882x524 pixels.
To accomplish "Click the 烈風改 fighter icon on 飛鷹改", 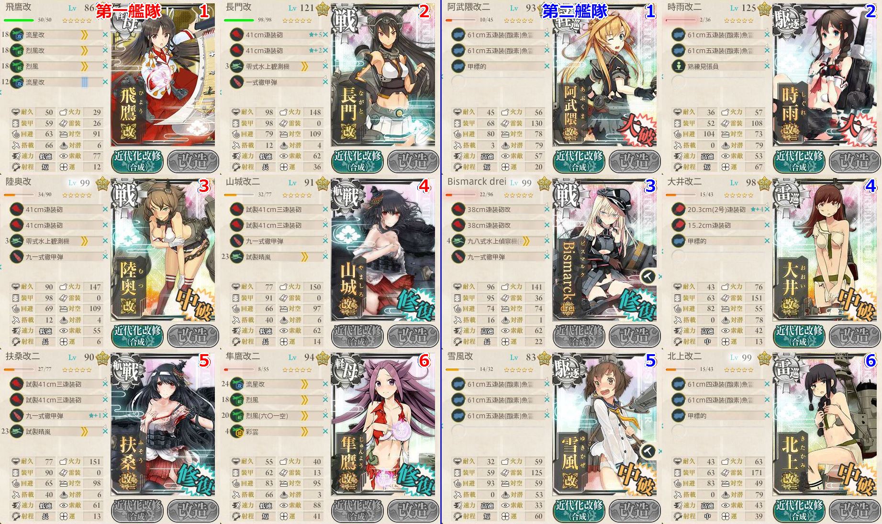I will point(17,50).
